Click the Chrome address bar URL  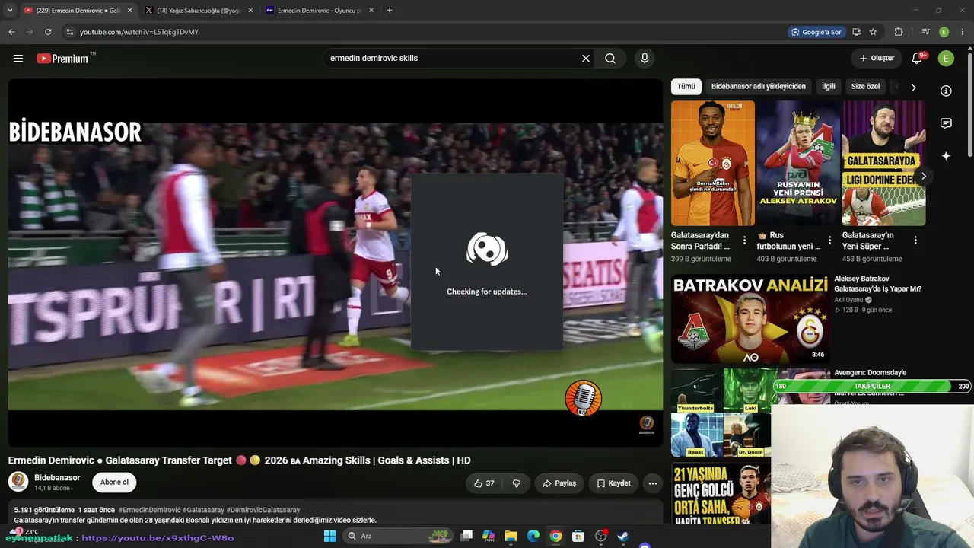coord(139,32)
